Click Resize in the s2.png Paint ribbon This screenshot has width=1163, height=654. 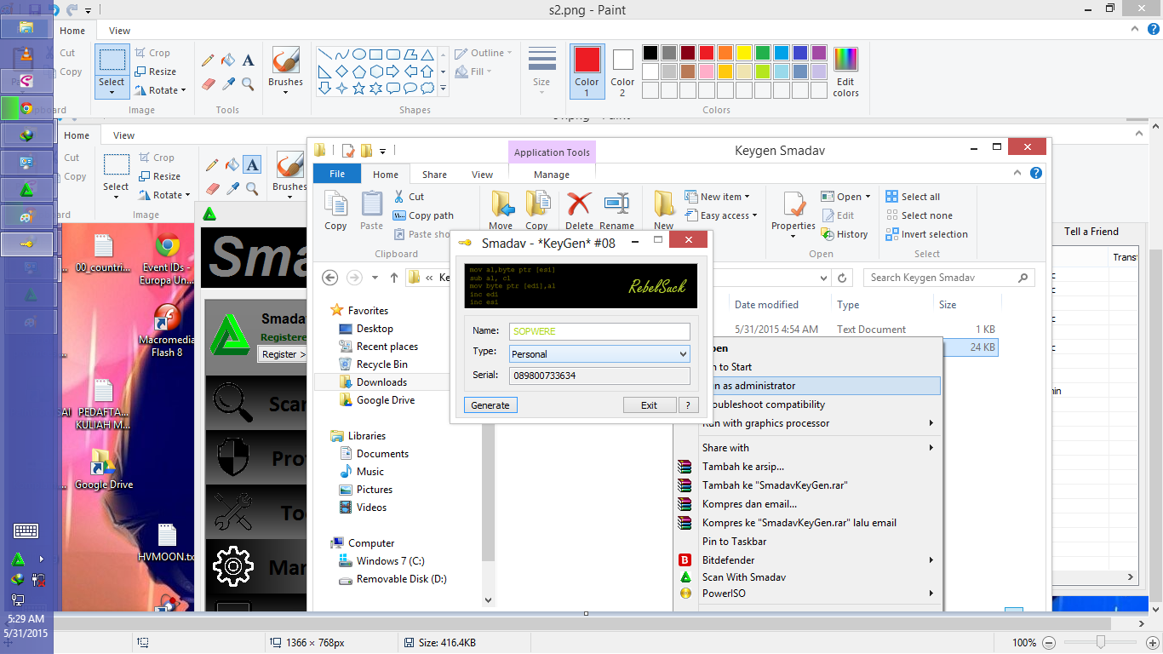tap(156, 72)
